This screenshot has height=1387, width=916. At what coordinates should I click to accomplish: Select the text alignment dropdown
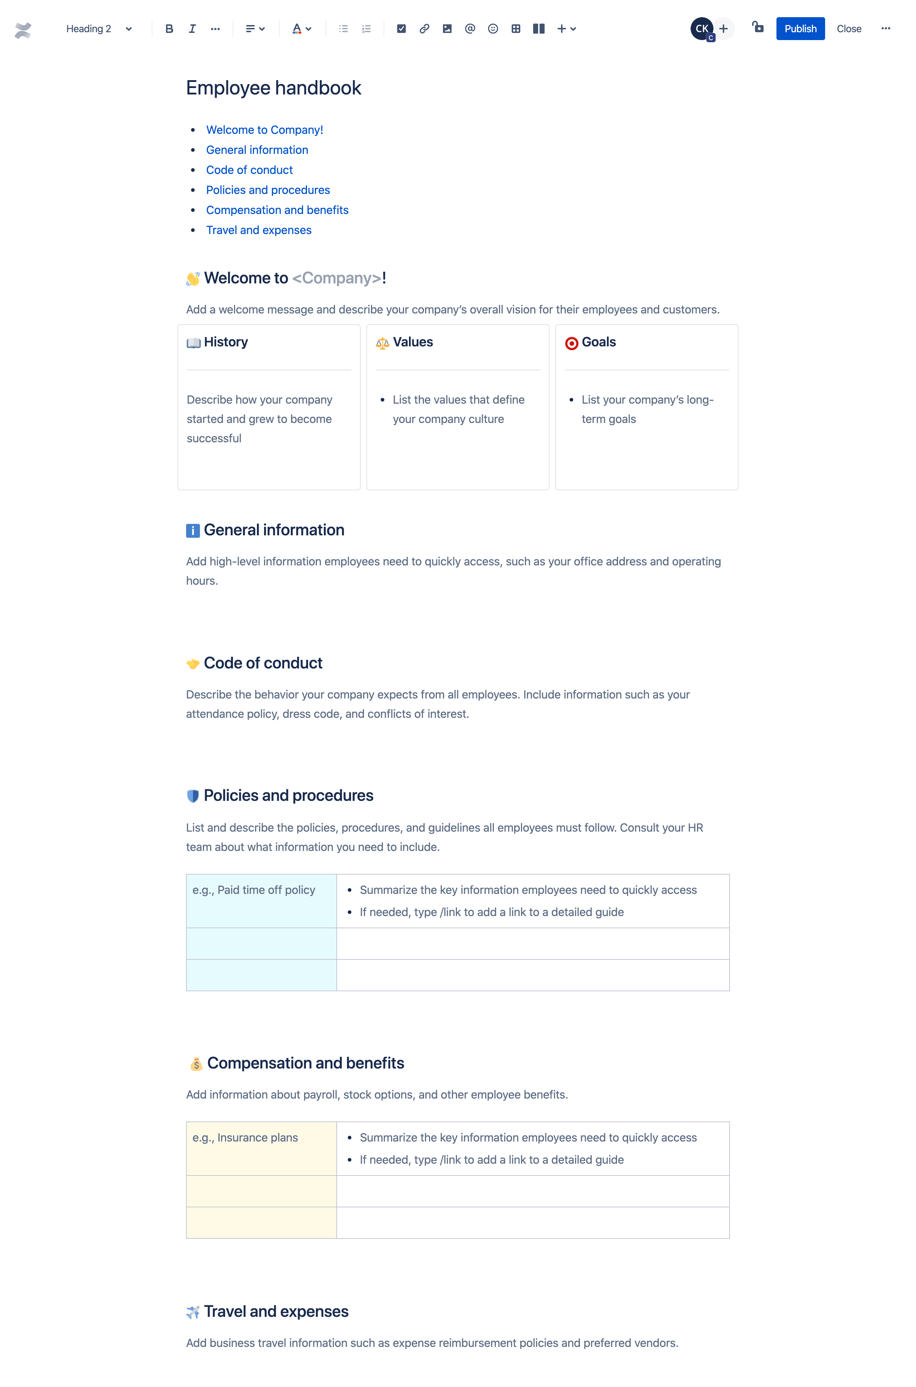pos(254,28)
